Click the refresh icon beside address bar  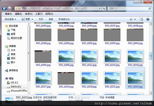click(x=104, y=9)
